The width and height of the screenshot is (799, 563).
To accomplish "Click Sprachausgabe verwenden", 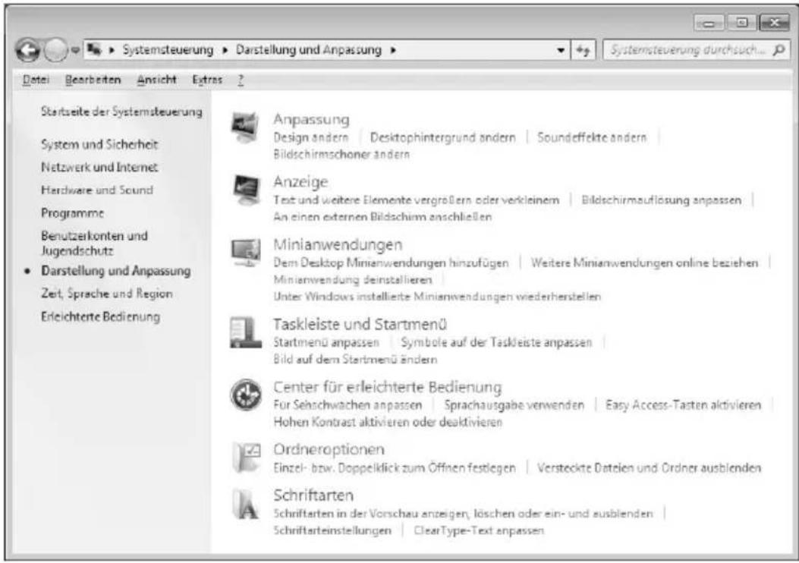I will (514, 405).
